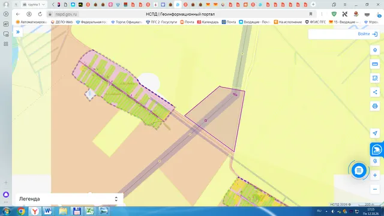Image resolution: width=384 pixels, height=216 pixels.
Task: Zoom out the map with minus
Action: tap(374, 190)
